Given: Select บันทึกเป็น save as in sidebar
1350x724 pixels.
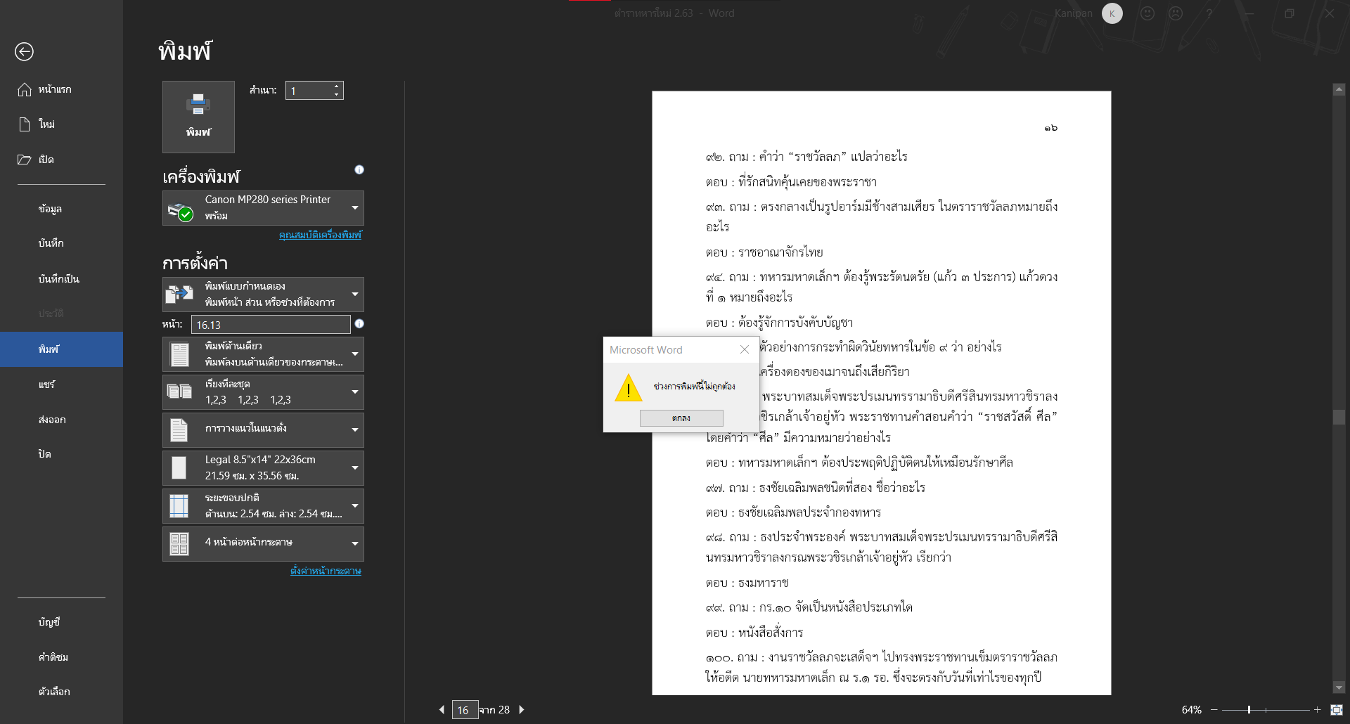Looking at the screenshot, I should point(61,279).
